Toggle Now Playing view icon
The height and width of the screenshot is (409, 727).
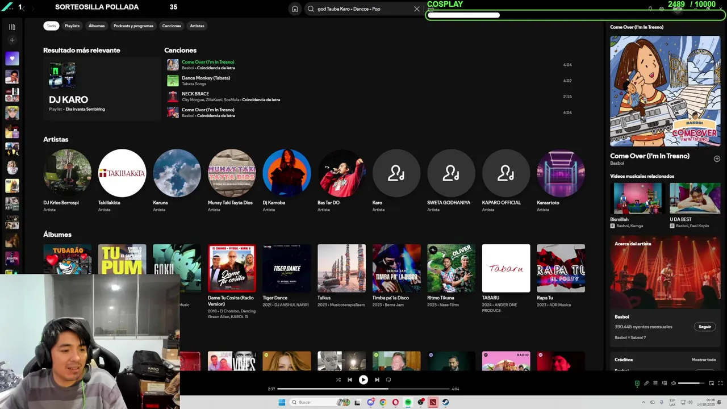pos(637,383)
